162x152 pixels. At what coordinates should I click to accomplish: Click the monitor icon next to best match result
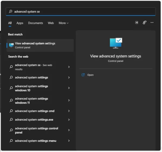pos(11,45)
